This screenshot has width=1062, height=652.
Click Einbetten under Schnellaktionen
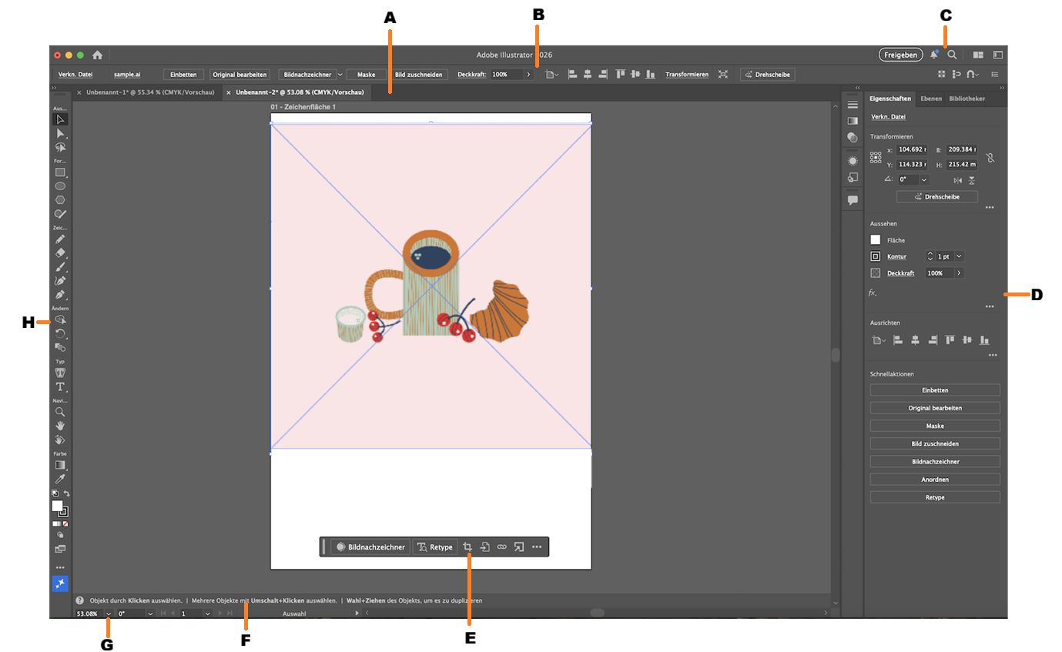pyautogui.click(x=934, y=390)
